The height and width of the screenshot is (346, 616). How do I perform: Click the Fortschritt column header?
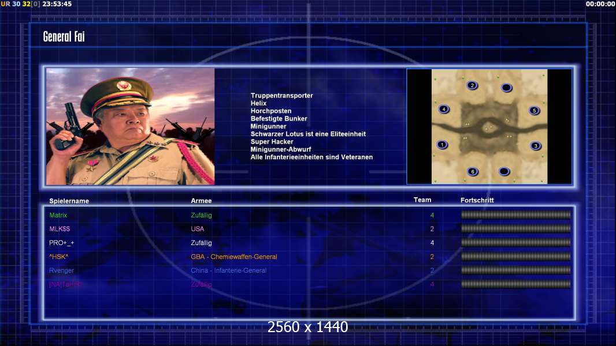[x=477, y=200]
